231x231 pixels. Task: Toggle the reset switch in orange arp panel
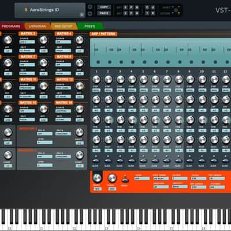click(x=125, y=180)
